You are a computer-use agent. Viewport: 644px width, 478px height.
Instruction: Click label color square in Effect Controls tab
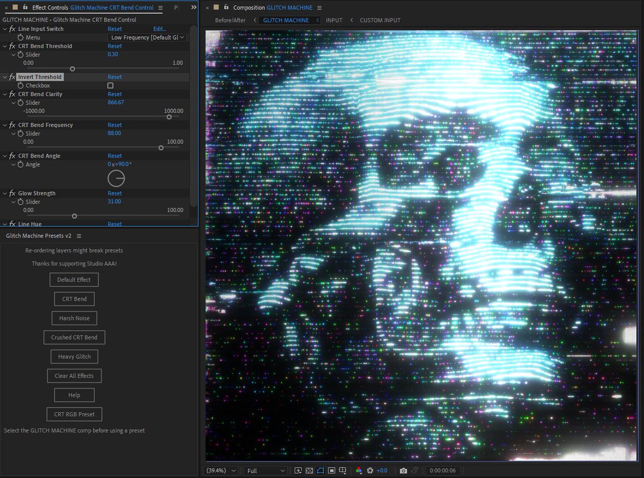(x=15, y=8)
